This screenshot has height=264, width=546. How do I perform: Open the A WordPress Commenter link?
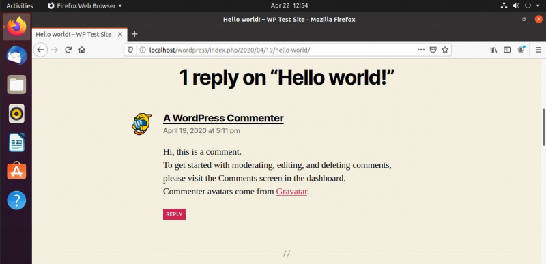coord(223,118)
